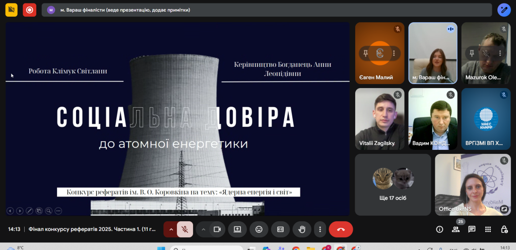Expand audio settings arrow beside microphone

[x=171, y=229]
